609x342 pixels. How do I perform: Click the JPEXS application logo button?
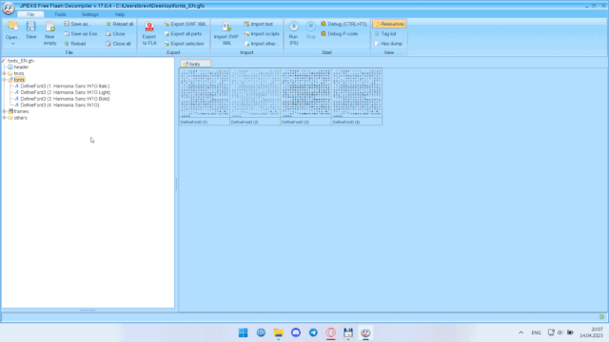pyautogui.click(x=9, y=8)
